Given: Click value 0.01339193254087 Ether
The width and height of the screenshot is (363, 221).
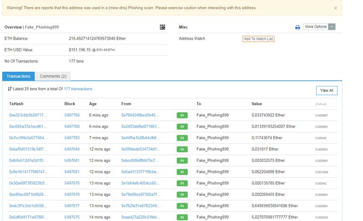Looking at the screenshot, I should pyautogui.click(x=274, y=127).
